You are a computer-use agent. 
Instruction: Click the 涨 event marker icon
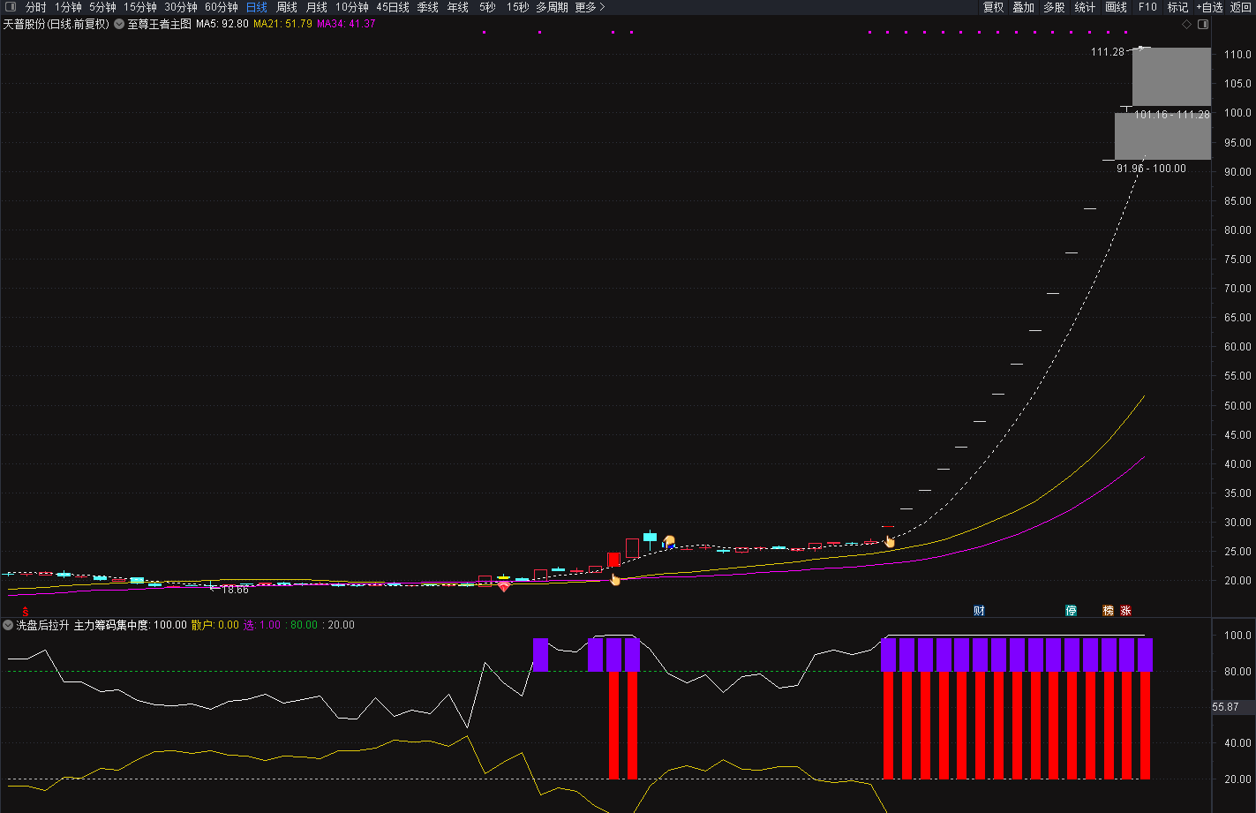1125,610
